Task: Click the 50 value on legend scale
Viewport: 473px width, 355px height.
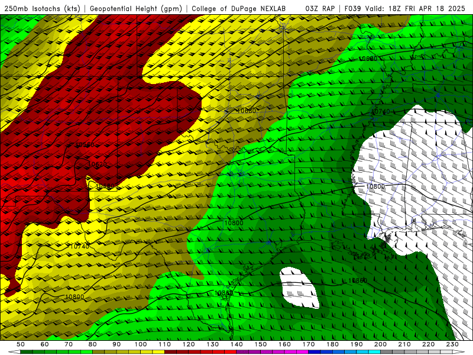Action: pyautogui.click(x=21, y=344)
